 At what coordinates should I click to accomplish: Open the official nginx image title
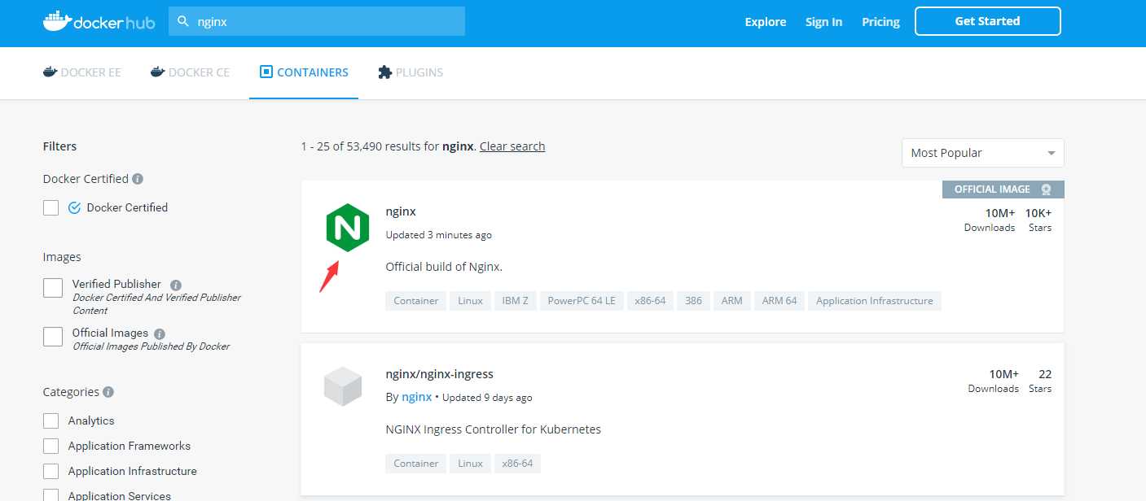point(401,211)
